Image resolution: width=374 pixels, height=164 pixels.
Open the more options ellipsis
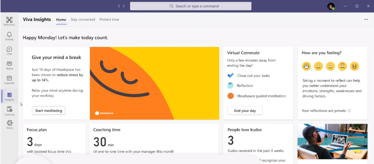click(366, 20)
